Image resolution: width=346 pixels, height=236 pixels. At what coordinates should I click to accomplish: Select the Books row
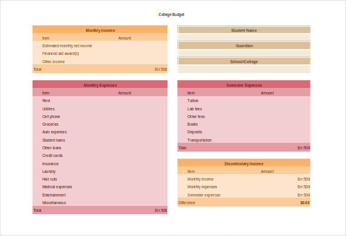click(x=244, y=124)
